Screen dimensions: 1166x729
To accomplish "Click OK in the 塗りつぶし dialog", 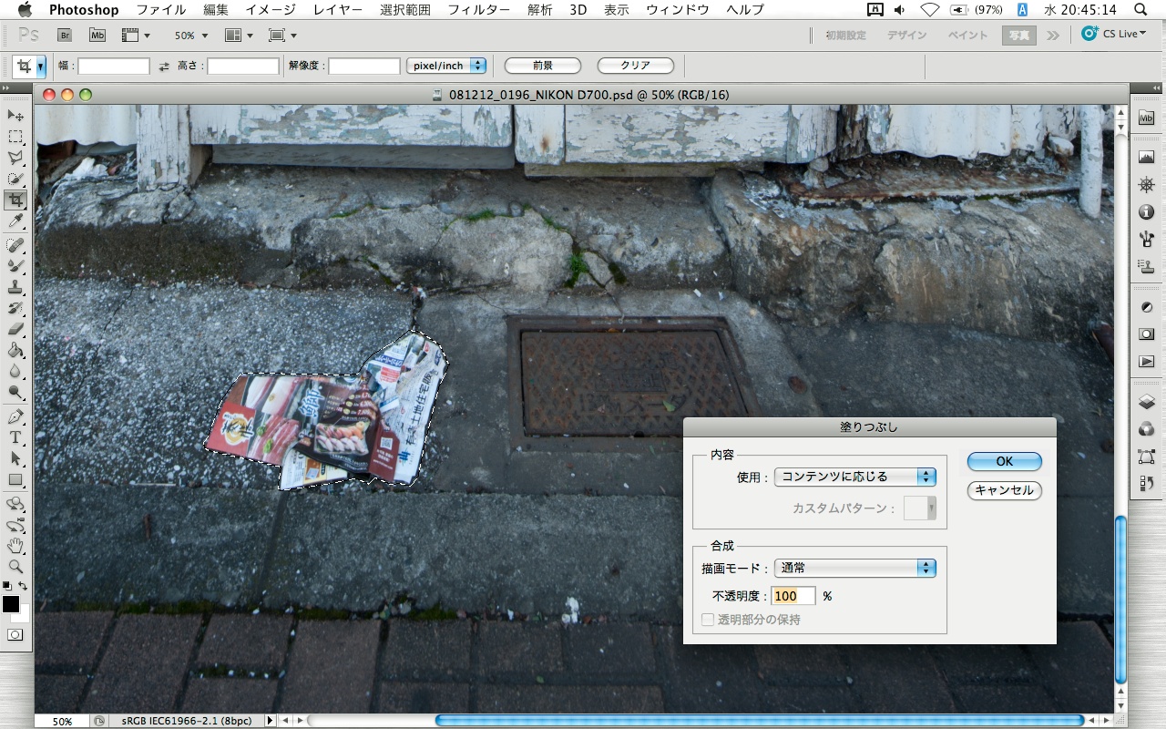I will [1004, 461].
